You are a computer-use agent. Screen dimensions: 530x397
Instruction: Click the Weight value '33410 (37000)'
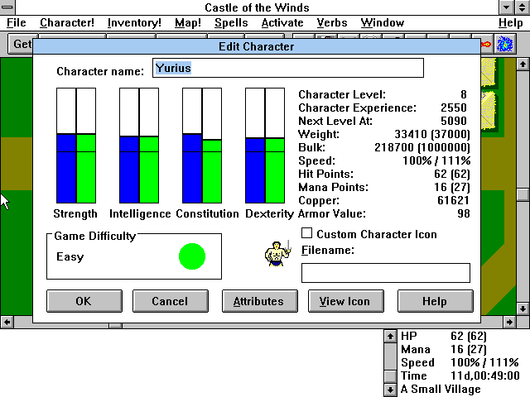click(432, 134)
